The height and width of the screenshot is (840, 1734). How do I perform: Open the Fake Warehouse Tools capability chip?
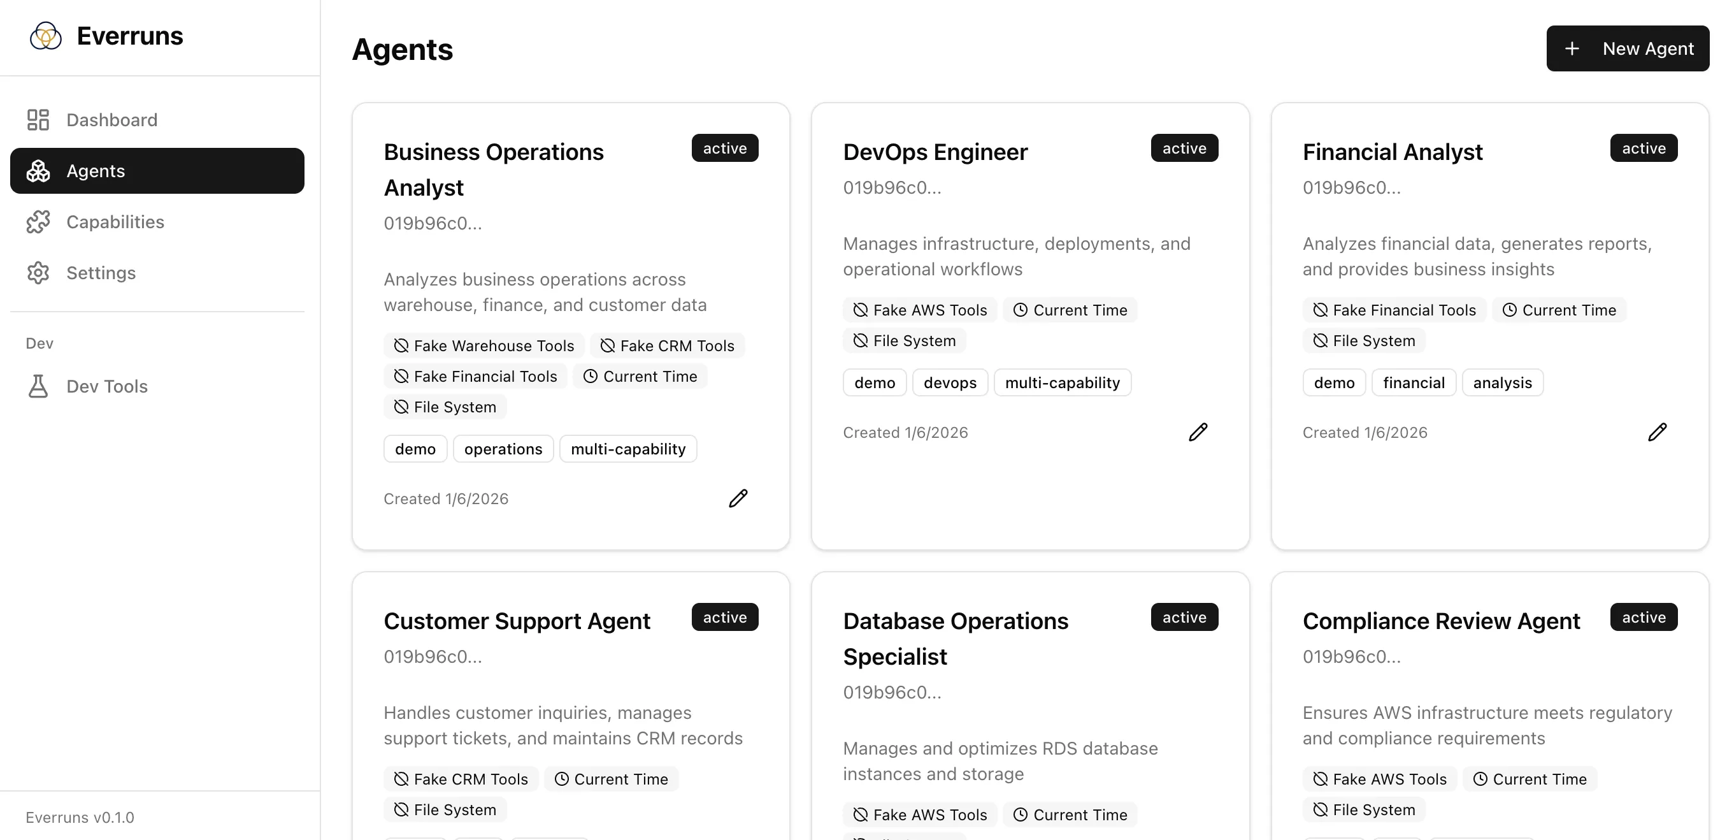click(x=484, y=345)
